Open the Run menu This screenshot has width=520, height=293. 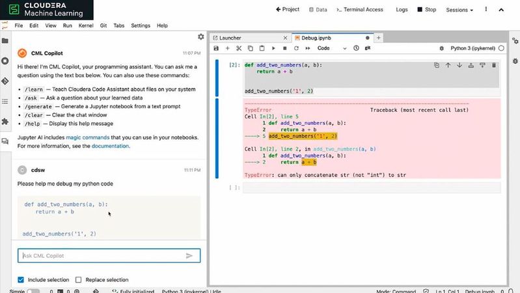click(x=67, y=25)
